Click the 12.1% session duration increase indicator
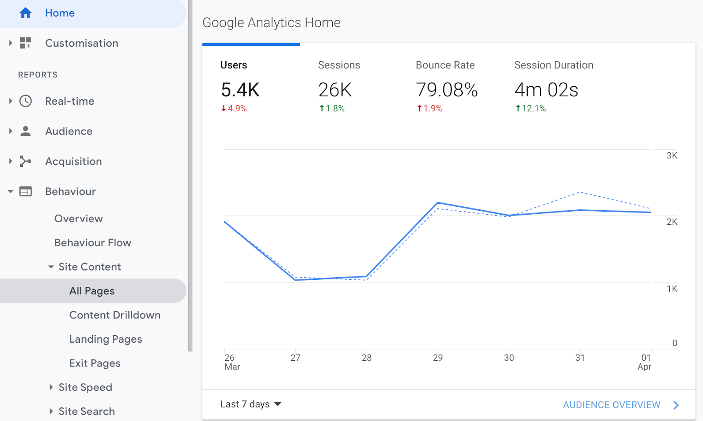The height and width of the screenshot is (421, 703). [530, 108]
